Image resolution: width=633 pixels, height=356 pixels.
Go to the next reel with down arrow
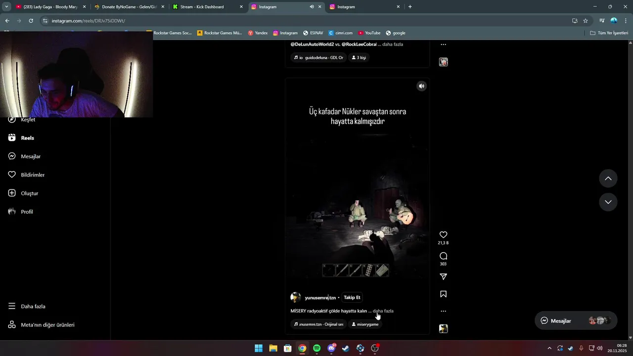pyautogui.click(x=608, y=202)
